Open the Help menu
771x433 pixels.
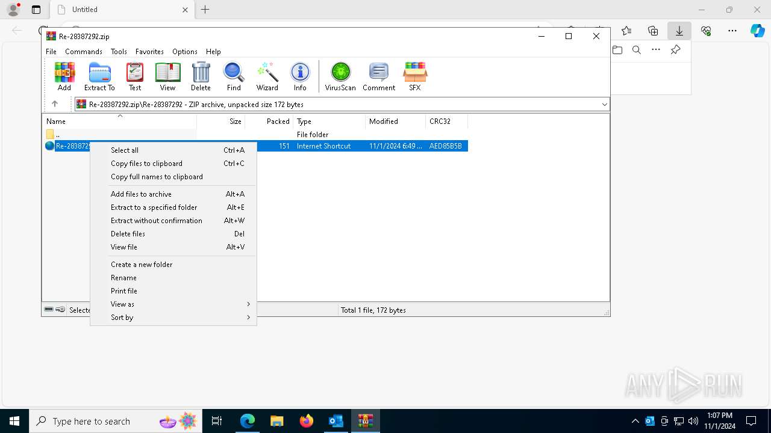(213, 52)
